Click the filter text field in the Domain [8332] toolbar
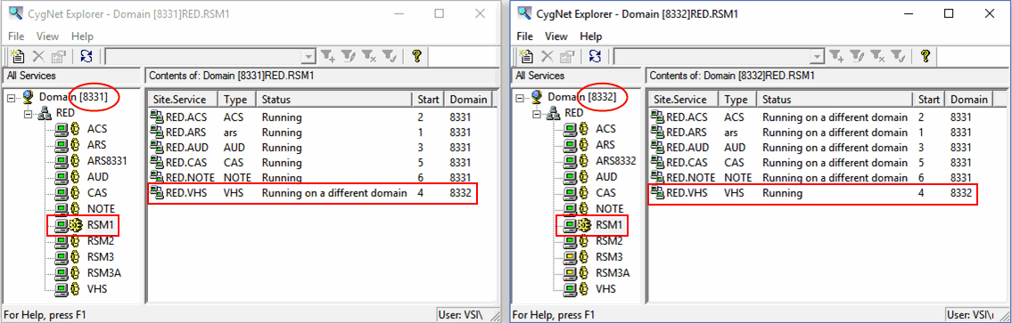The height and width of the screenshot is (323, 1012). point(712,57)
